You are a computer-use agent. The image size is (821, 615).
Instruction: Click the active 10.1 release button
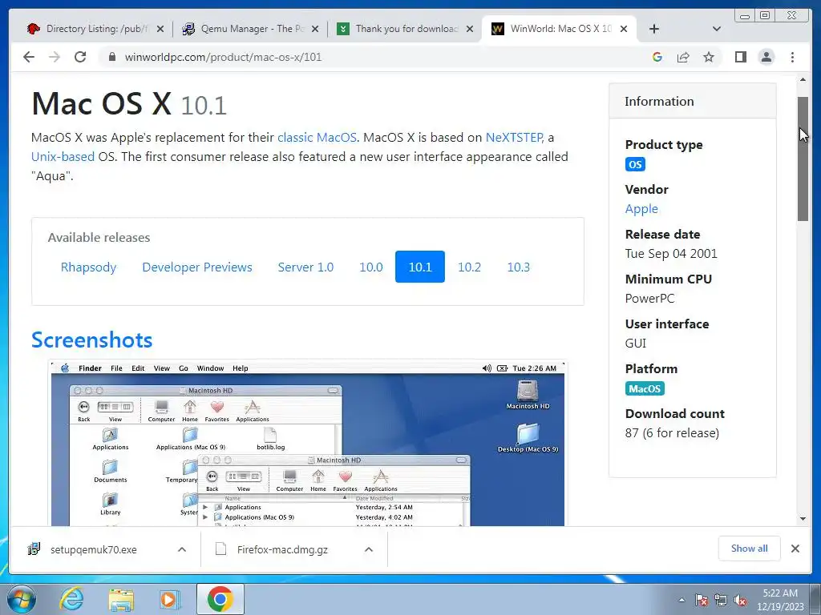pyautogui.click(x=420, y=267)
